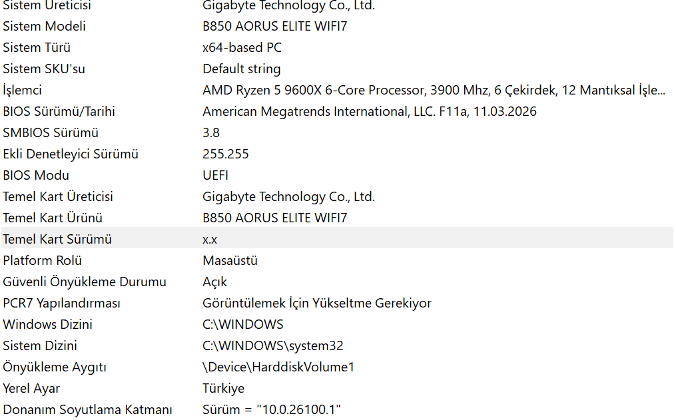Select the Sistem SKU'su row
The width and height of the screenshot is (676, 420).
337,69
